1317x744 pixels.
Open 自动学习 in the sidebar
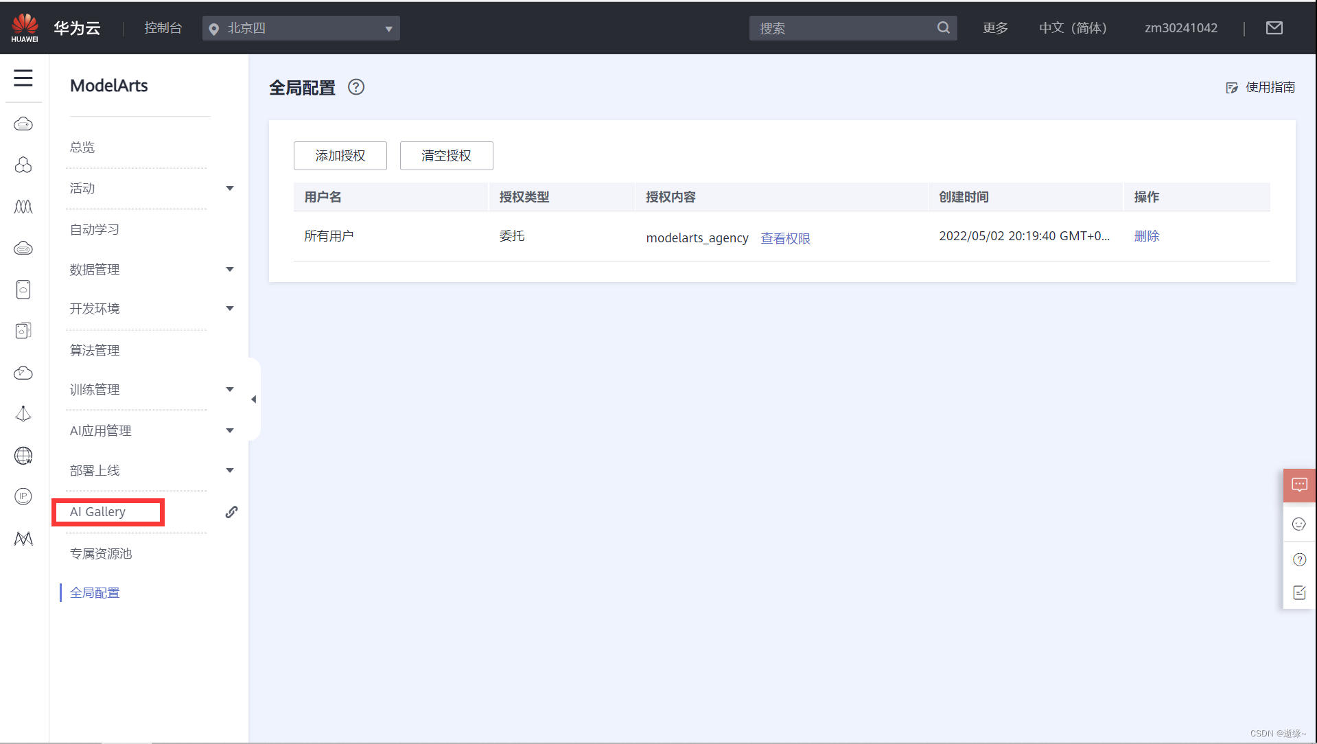click(x=95, y=229)
